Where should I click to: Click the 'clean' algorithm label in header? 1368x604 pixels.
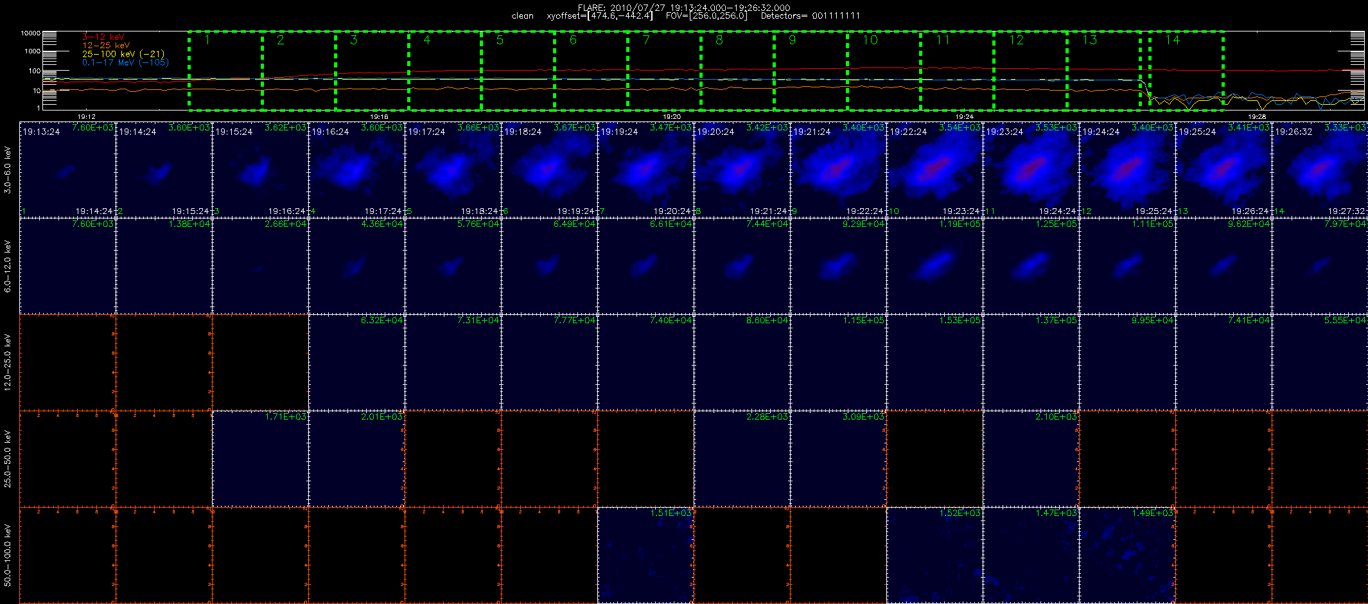click(x=522, y=16)
